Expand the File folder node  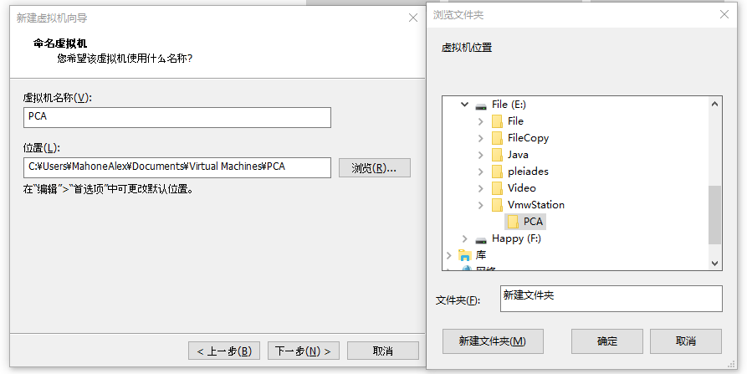[x=481, y=121]
